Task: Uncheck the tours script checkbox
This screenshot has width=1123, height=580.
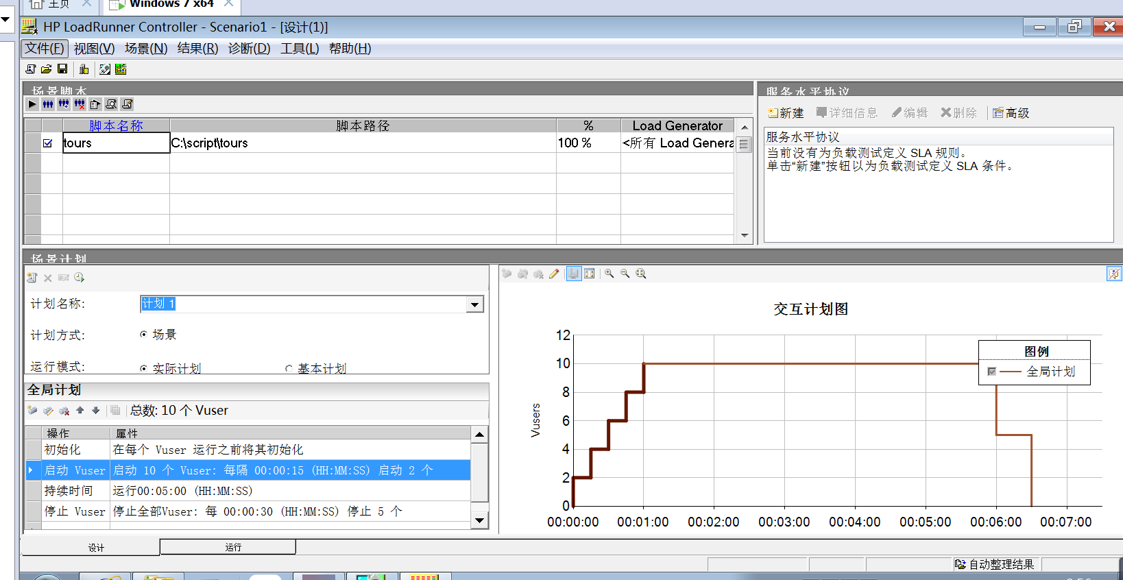Action: [x=47, y=143]
